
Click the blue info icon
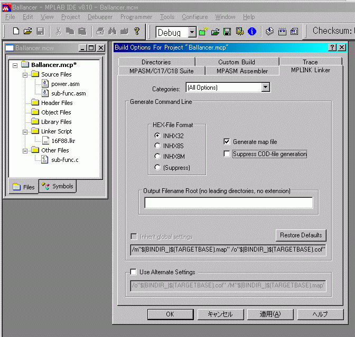(252, 32)
